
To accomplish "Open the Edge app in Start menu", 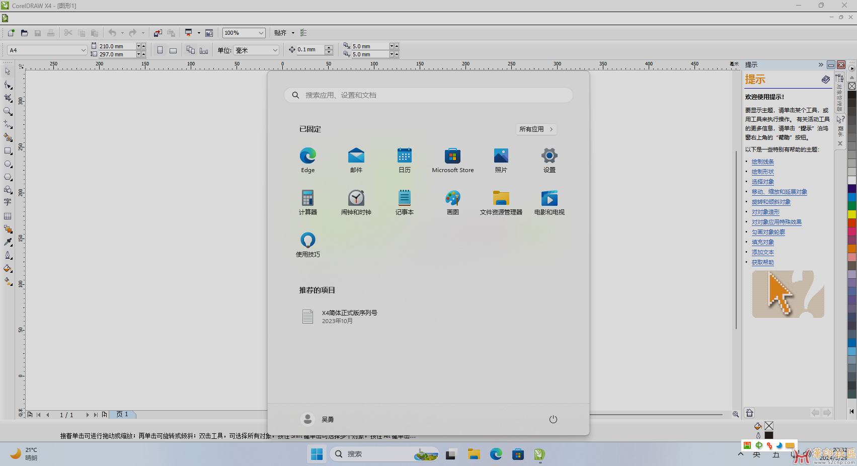I will click(308, 161).
